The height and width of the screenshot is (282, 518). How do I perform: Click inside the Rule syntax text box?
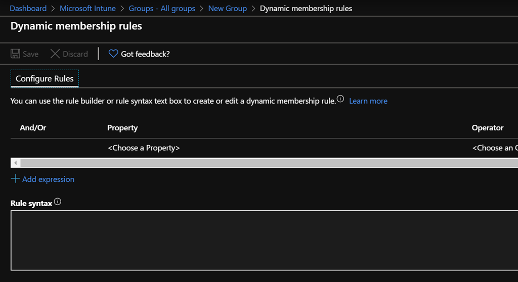(x=263, y=240)
